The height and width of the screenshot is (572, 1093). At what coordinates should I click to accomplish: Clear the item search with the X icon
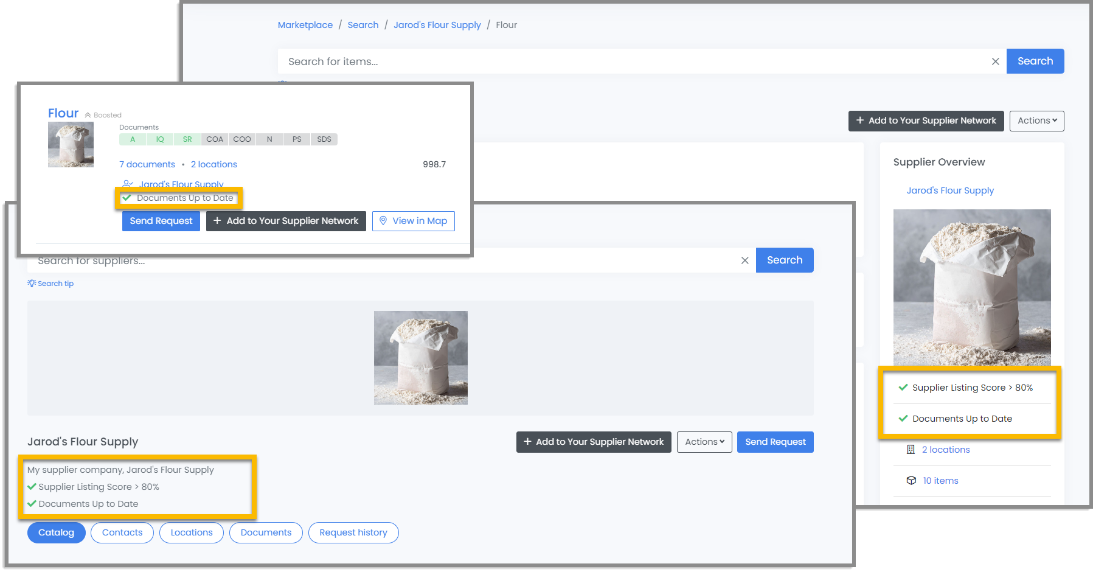tap(995, 61)
